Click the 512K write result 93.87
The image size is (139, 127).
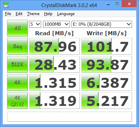[x=107, y=64]
